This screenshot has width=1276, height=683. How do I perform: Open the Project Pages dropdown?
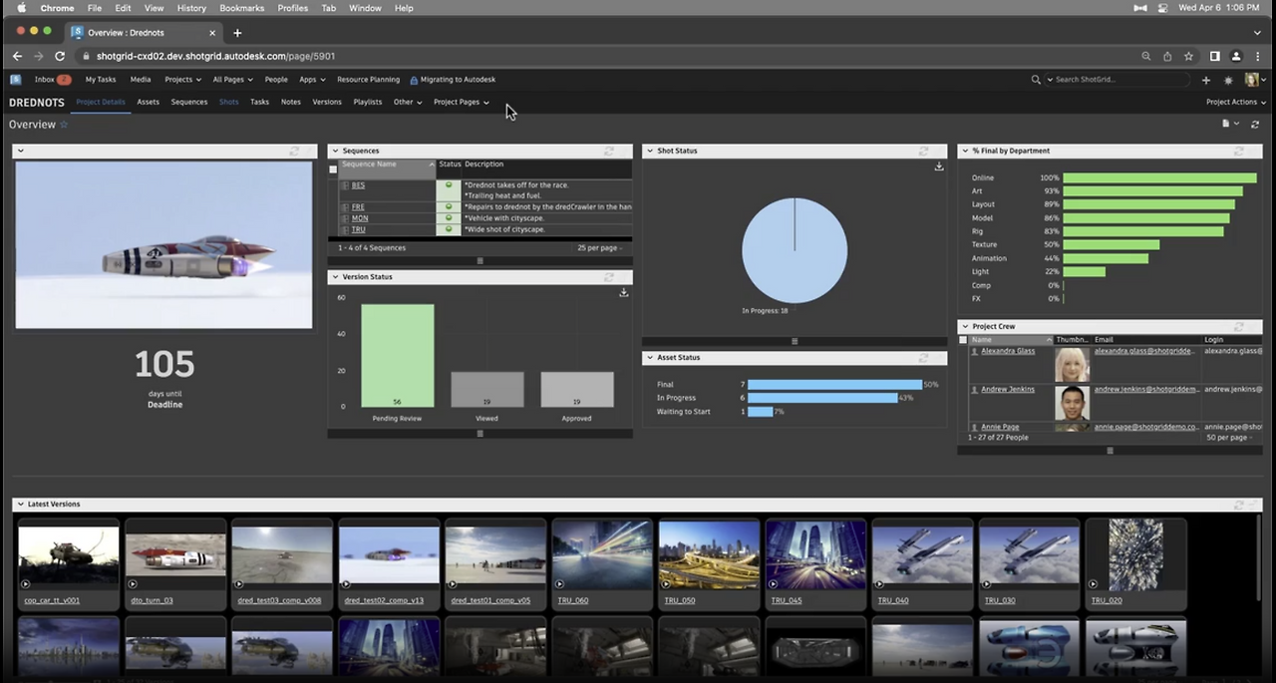[461, 102]
